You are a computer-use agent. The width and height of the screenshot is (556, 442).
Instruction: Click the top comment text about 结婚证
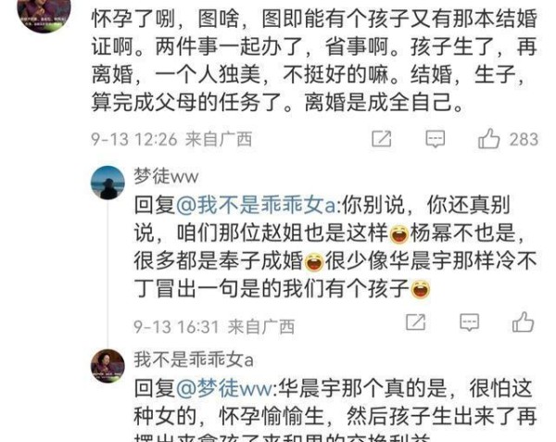point(314,60)
